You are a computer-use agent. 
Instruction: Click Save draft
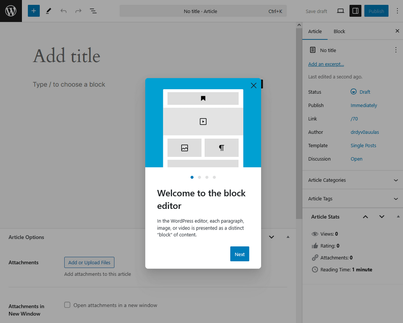(x=316, y=11)
